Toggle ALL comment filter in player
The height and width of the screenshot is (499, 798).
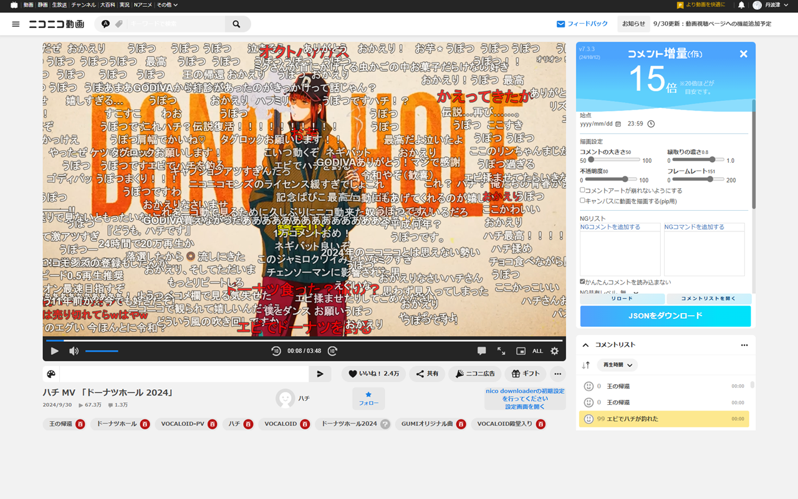click(x=537, y=351)
